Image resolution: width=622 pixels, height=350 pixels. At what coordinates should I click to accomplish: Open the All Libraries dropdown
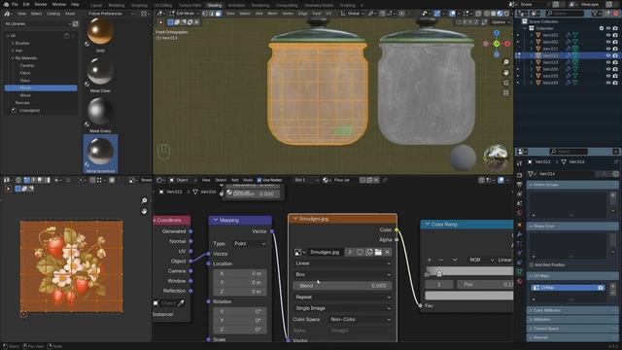[38, 23]
